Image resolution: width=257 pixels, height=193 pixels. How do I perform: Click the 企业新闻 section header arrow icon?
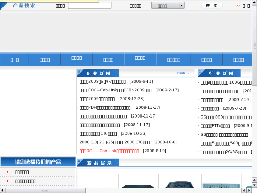click(x=79, y=71)
